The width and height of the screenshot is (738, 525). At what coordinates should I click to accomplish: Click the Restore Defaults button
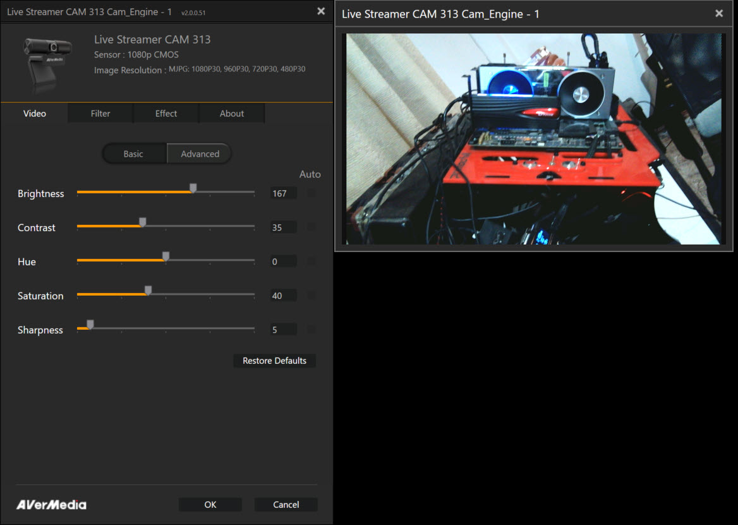[274, 361]
